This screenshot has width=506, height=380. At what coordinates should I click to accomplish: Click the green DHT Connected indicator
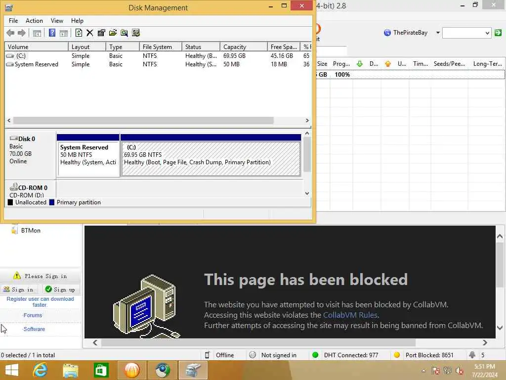[x=315, y=355]
